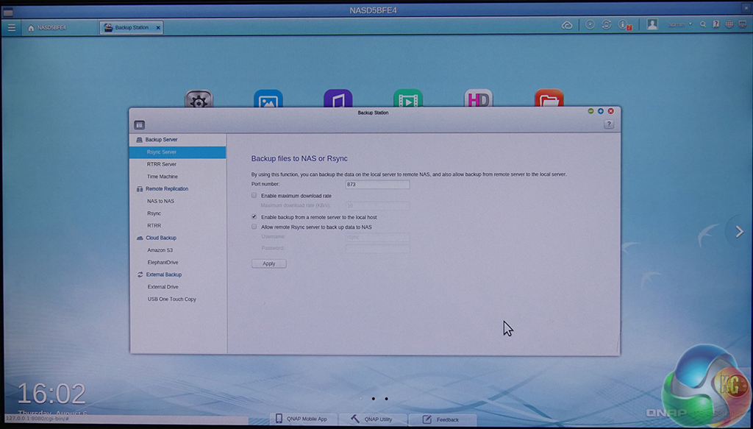This screenshot has width=753, height=429.
Task: Open the main menu hamburger icon
Action: (x=12, y=28)
